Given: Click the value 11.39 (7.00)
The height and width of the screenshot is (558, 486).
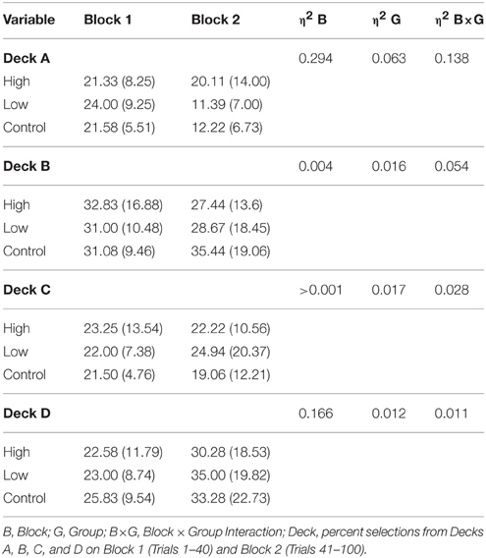Looking at the screenshot, I should [x=227, y=104].
